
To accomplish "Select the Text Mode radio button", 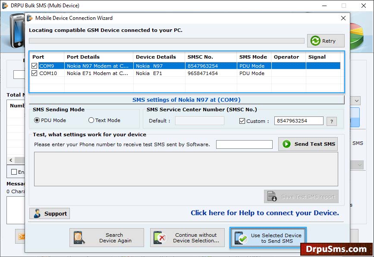I will click(91, 120).
